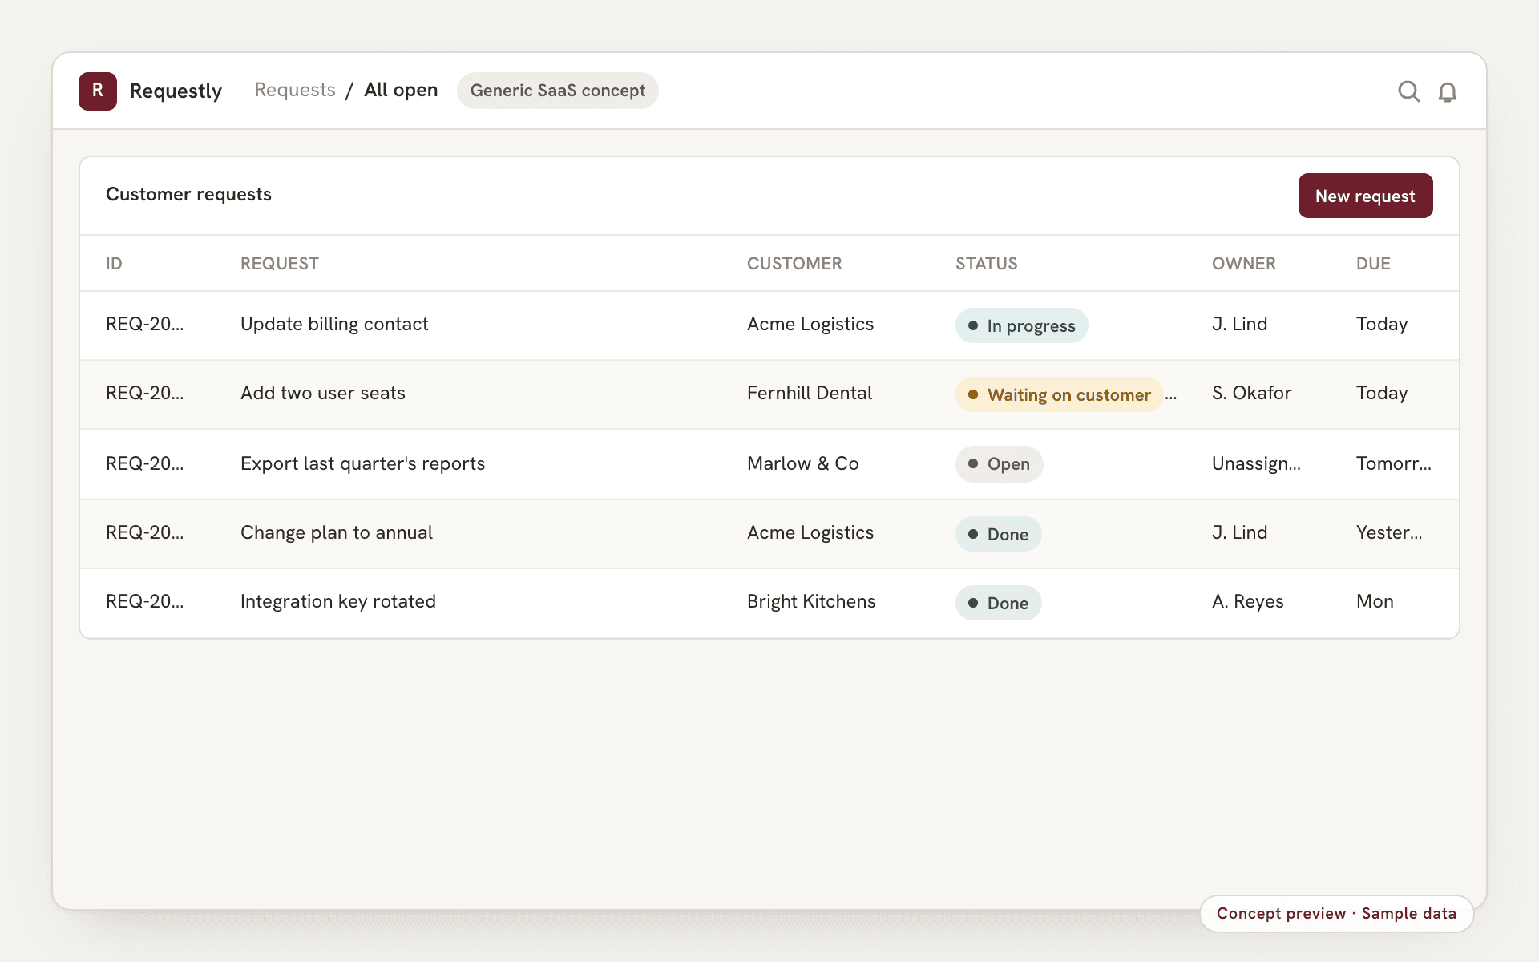Image resolution: width=1539 pixels, height=962 pixels.
Task: Open the notifications bell icon
Action: pos(1447,91)
